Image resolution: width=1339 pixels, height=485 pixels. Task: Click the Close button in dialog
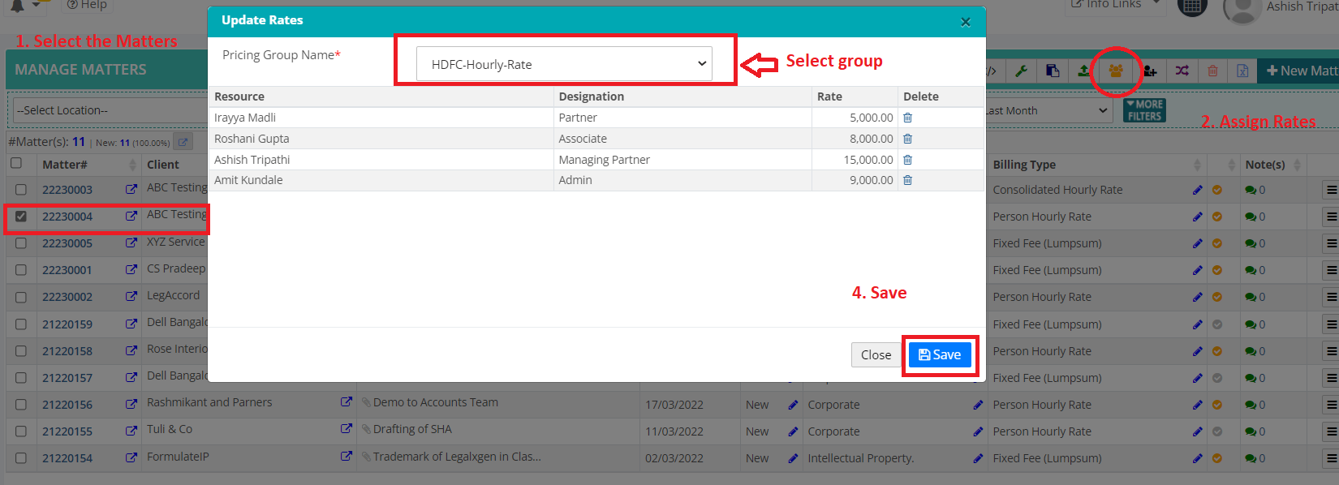876,354
